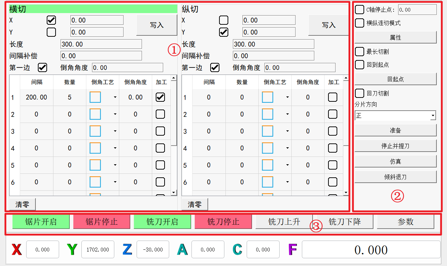Uncheck 加工 in 横切 row 1
Viewport: 447px width, 266px height.
(160, 97)
